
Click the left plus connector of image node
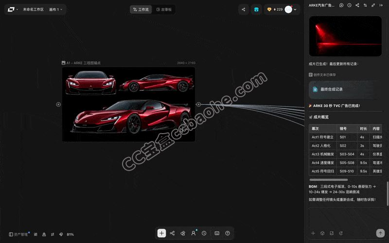pyautogui.click(x=58, y=104)
